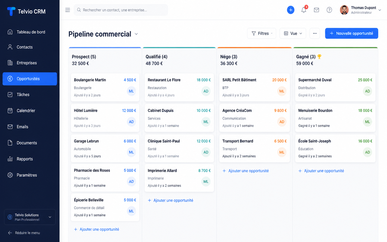Click the blue plus quick-add icon
Image resolution: width=387 pixels, height=242 pixels.
[x=291, y=10]
